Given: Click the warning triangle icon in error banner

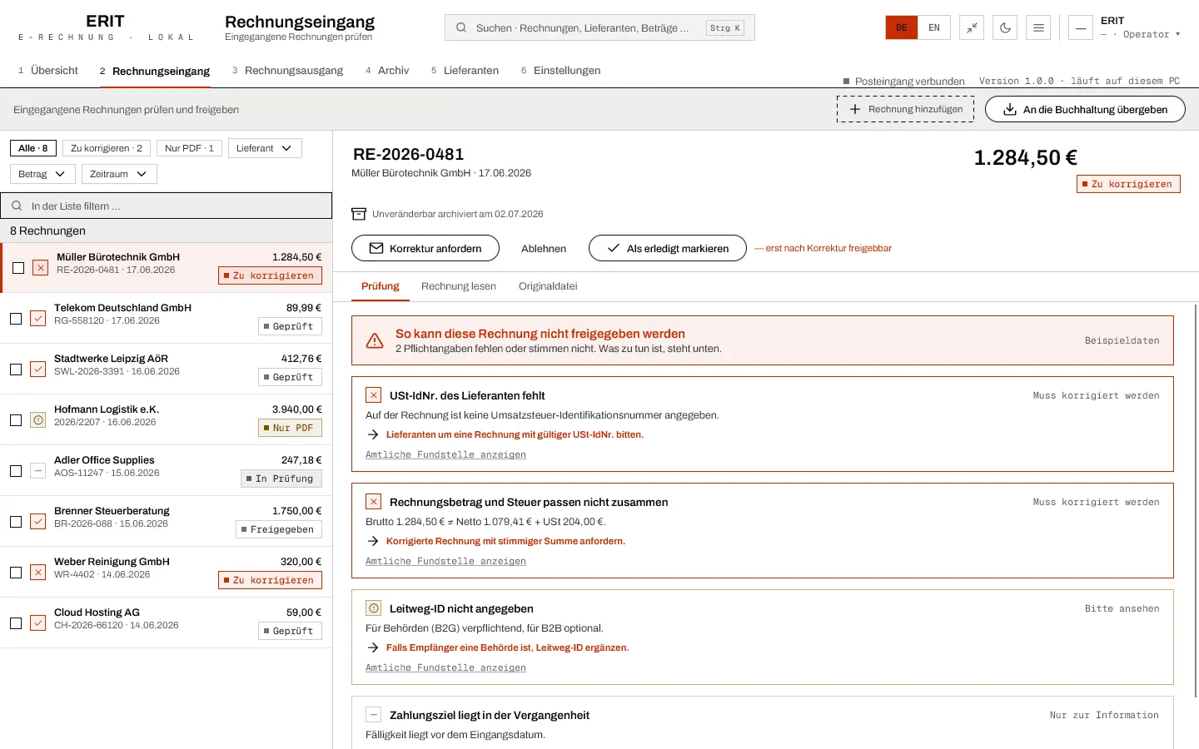Looking at the screenshot, I should (375, 340).
